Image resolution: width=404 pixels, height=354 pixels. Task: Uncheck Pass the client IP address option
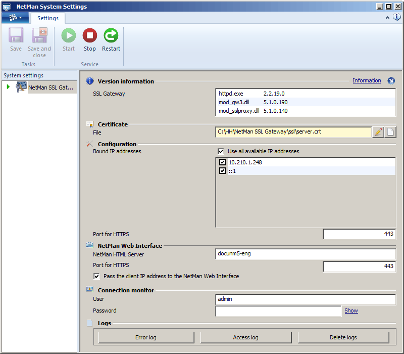[96, 276]
